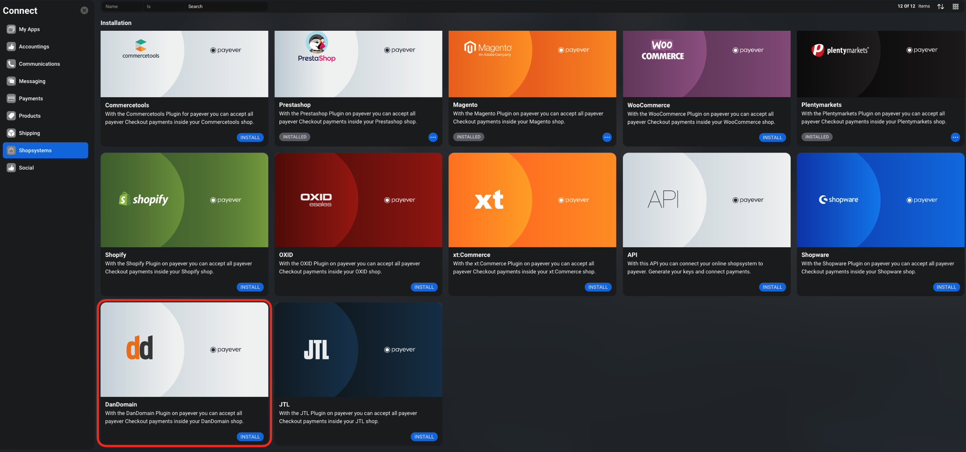Install the xt:Commerce plugin
The width and height of the screenshot is (966, 452).
[598, 287]
